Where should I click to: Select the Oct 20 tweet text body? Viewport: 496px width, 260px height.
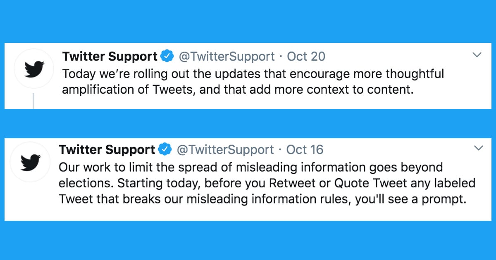coord(248,81)
